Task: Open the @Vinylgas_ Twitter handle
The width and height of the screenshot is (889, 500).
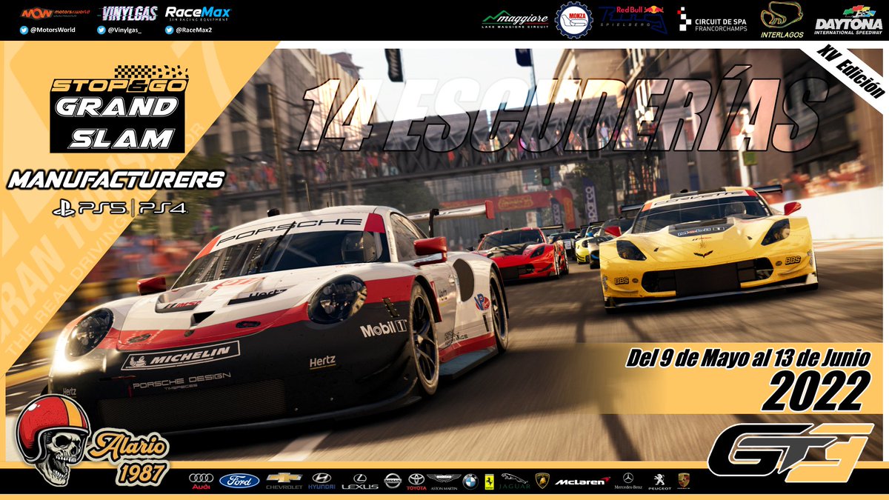Action: (121, 30)
